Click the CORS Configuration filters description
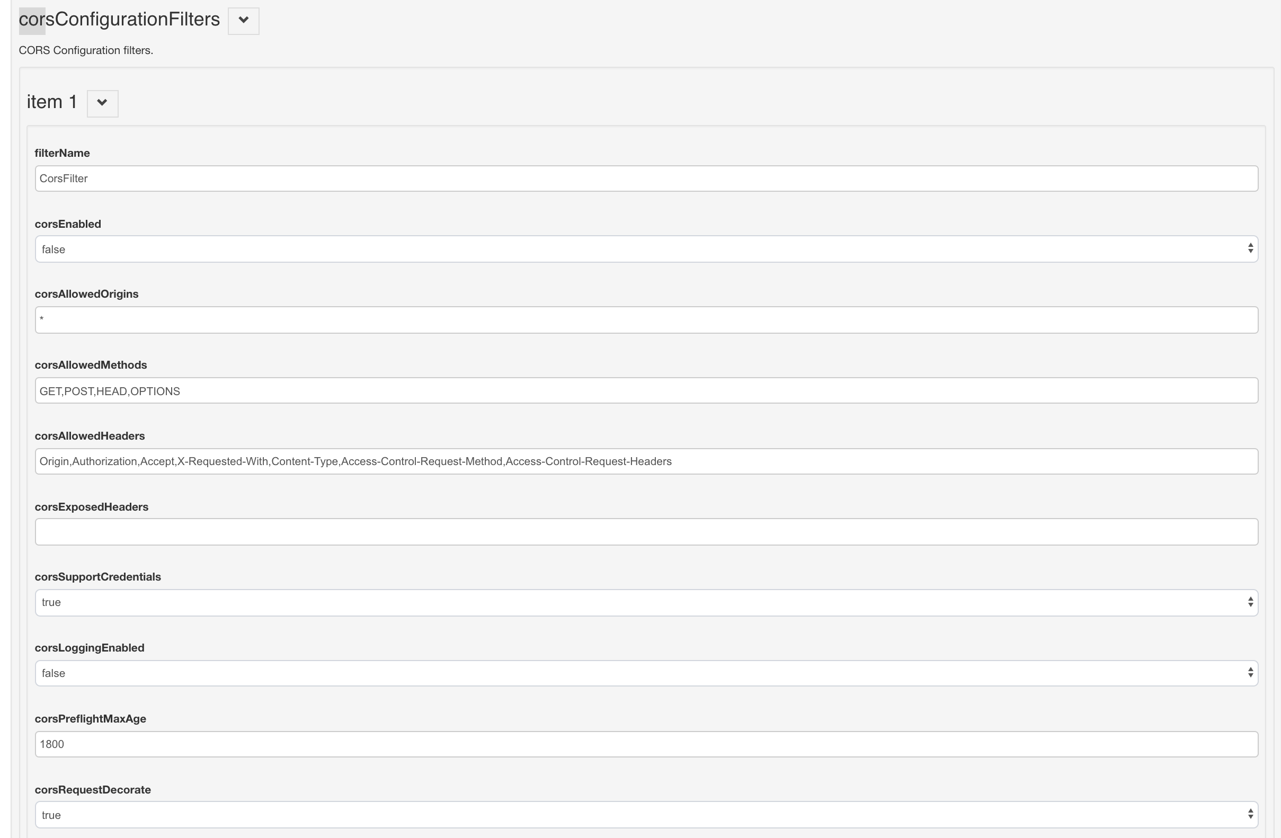The image size is (1281, 838). point(86,50)
